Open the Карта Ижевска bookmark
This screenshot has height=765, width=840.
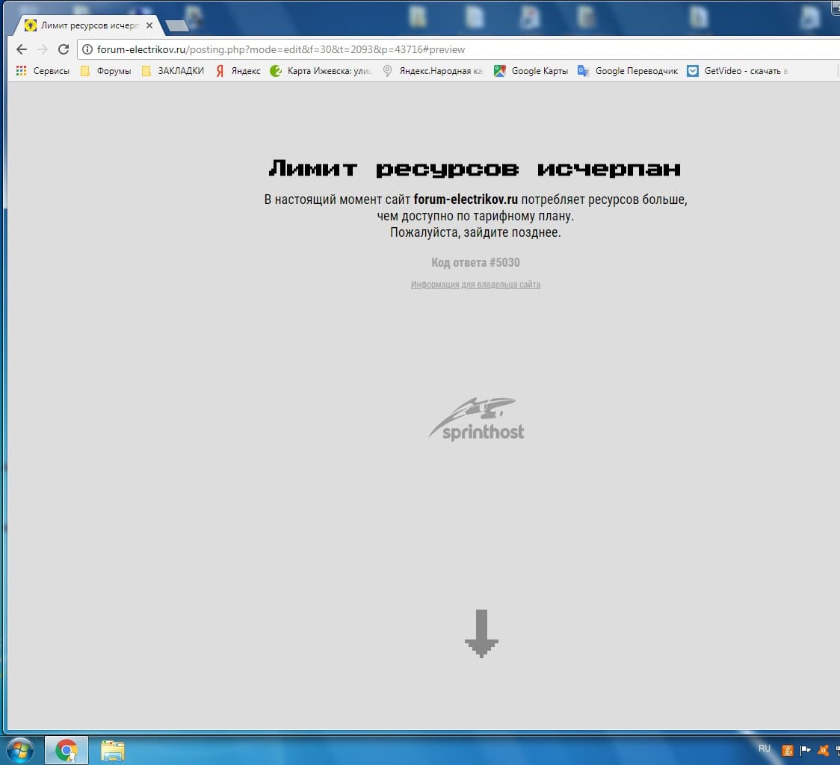click(x=321, y=71)
